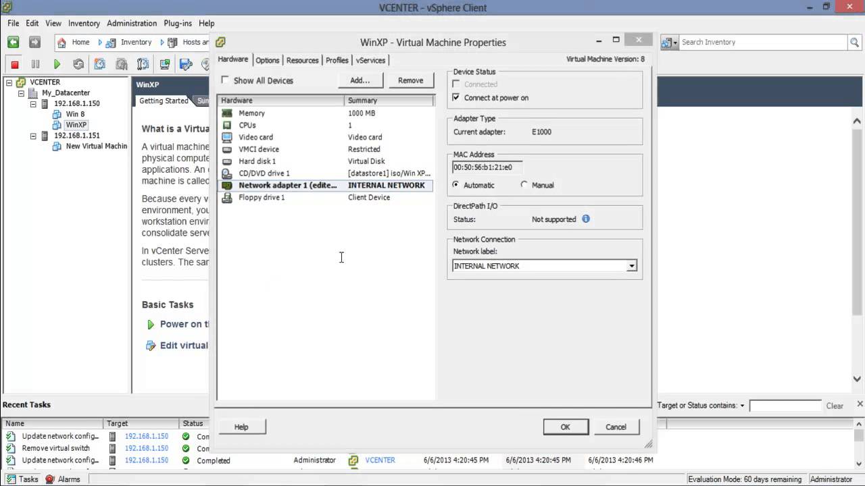Collapse host 192.168.1.150 tree node

click(33, 104)
